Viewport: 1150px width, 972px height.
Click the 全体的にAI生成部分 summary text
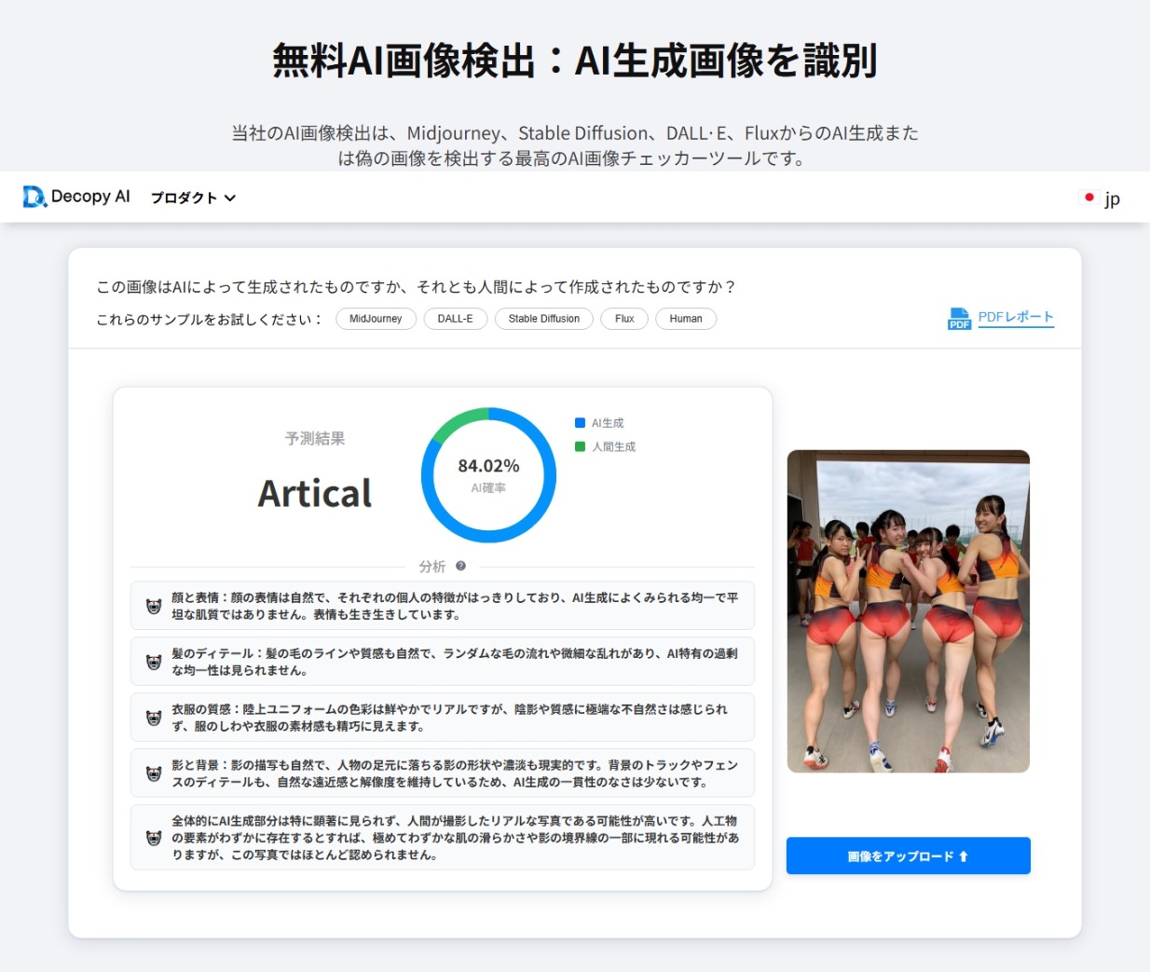pos(456,838)
